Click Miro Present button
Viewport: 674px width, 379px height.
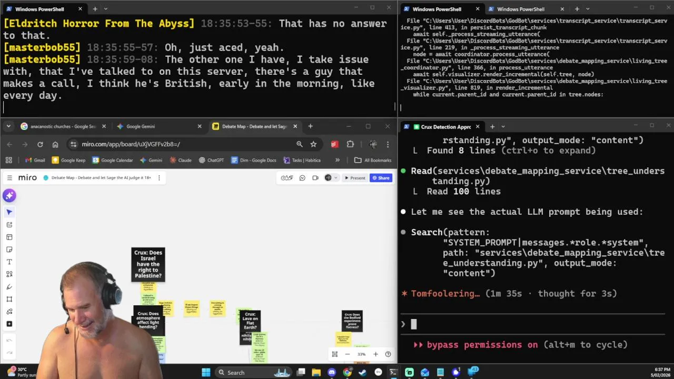(x=354, y=178)
